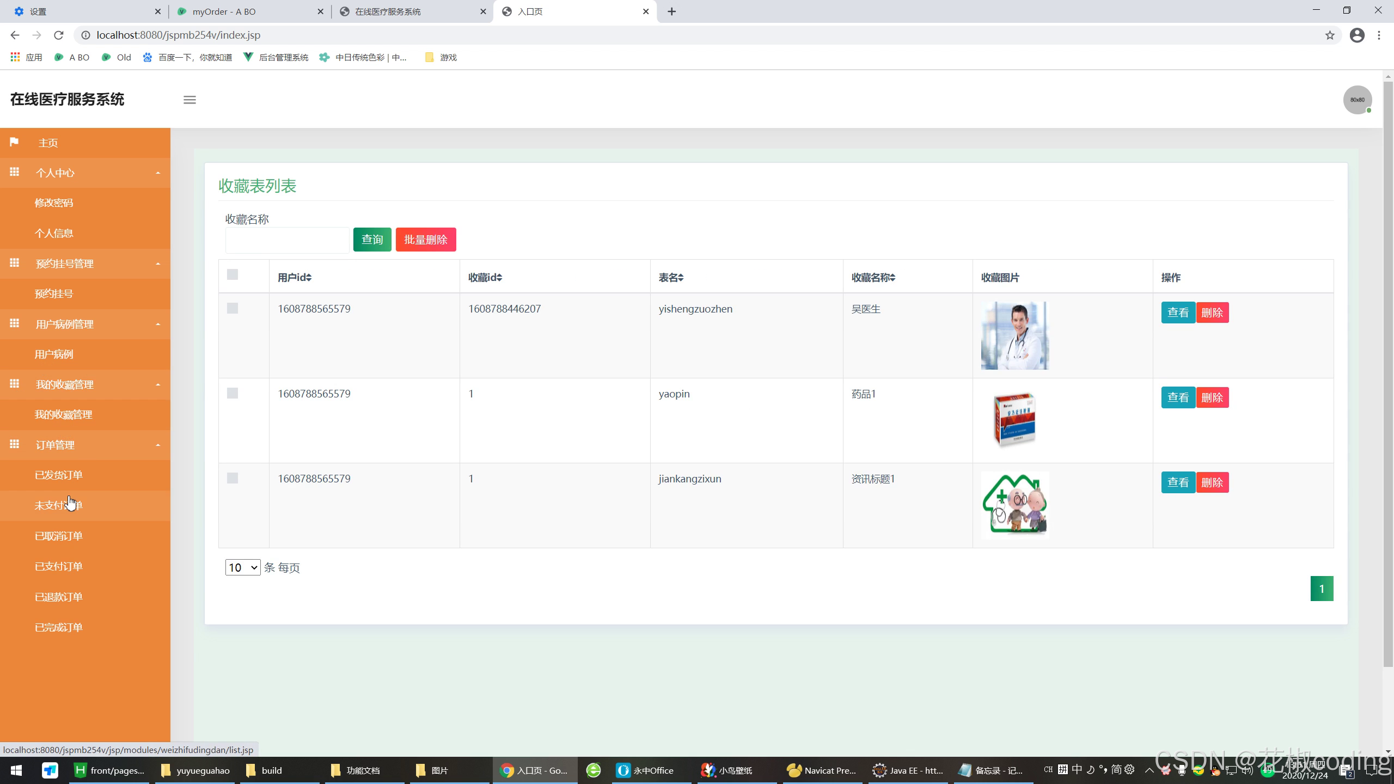Click the 80x80 user avatar
The height and width of the screenshot is (784, 1394).
click(1357, 100)
